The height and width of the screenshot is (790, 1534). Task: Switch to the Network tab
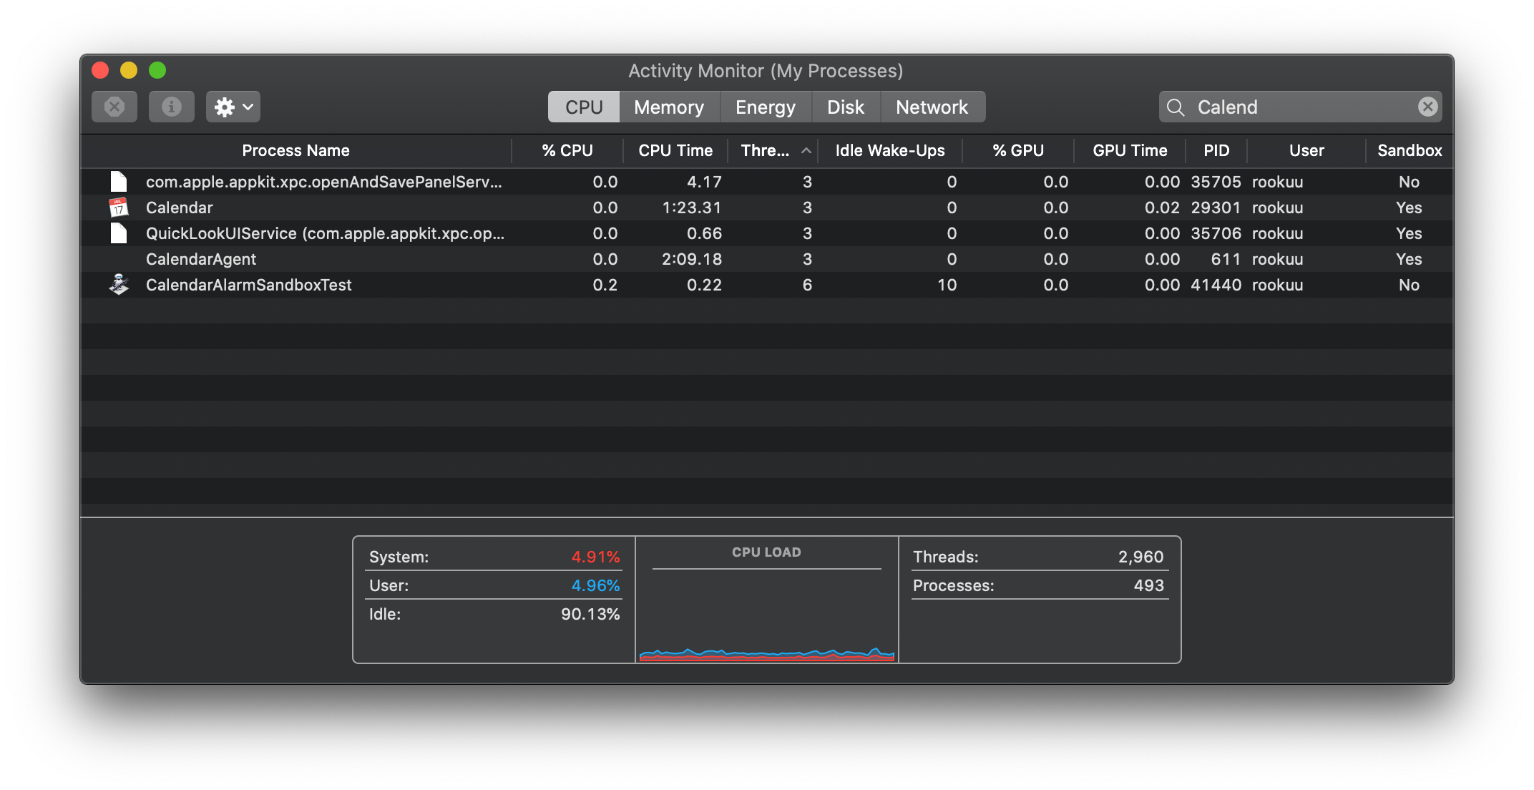point(932,107)
